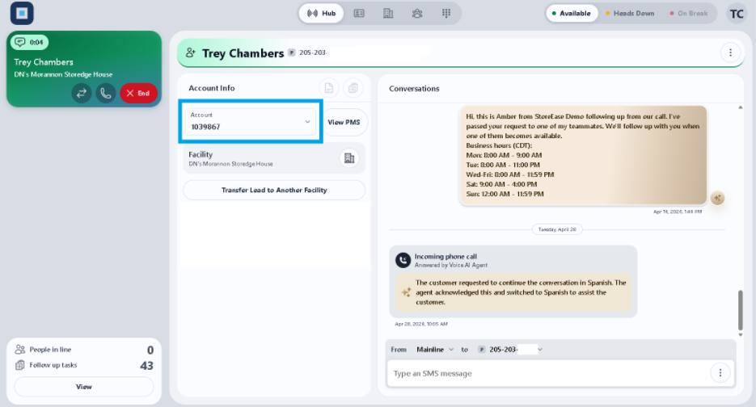Expand the recipient number 205-203 dropdown
Viewport: 756px width, 407px height.
[510, 350]
